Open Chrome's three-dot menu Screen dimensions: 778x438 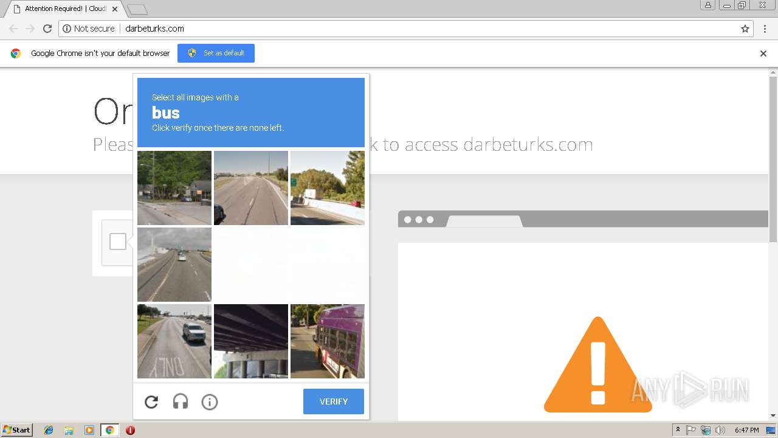coord(765,29)
